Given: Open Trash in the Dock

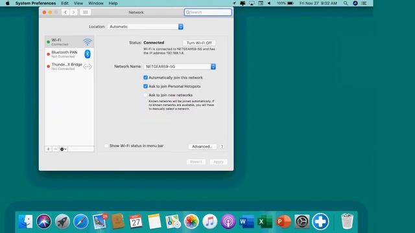Looking at the screenshot, I should (347, 221).
